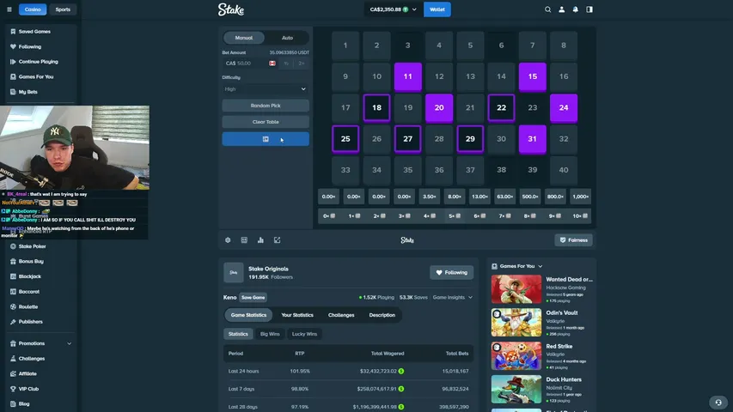733x412 pixels.
Task: Open the Difficulty High dropdown
Action: [x=266, y=89]
